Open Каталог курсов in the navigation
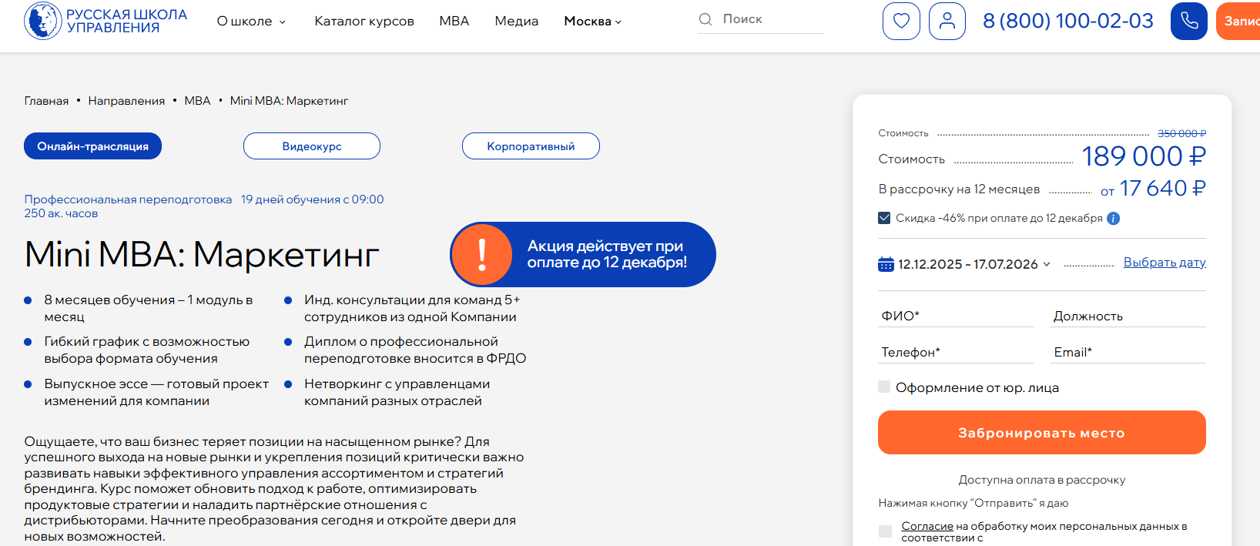The image size is (1260, 546). coord(364,22)
